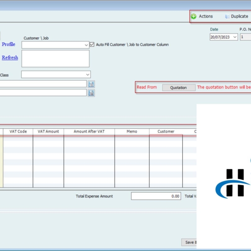
Task: Expand the Class dropdown
Action: pyautogui.click(x=87, y=74)
